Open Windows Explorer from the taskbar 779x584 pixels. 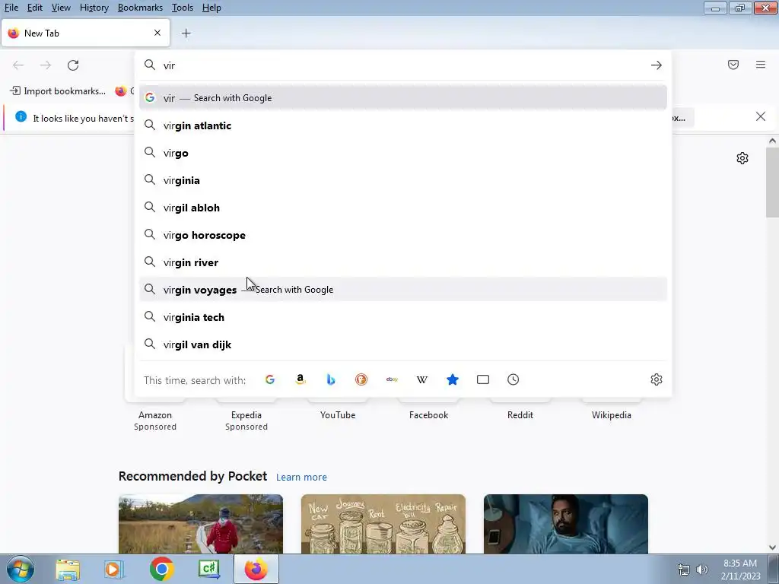[68, 570]
